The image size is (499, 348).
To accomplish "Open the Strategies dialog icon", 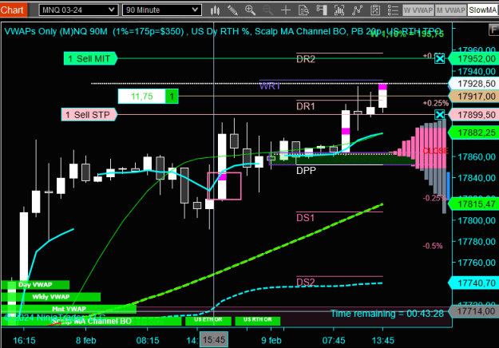I will pos(375,10).
